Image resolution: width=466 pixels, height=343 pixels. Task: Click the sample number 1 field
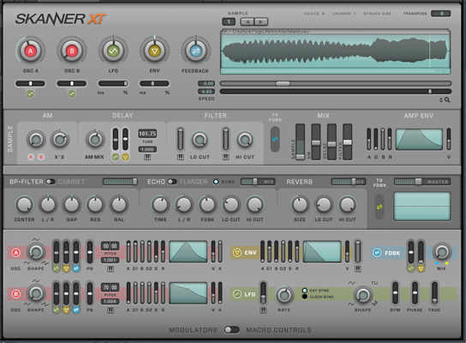click(x=229, y=21)
